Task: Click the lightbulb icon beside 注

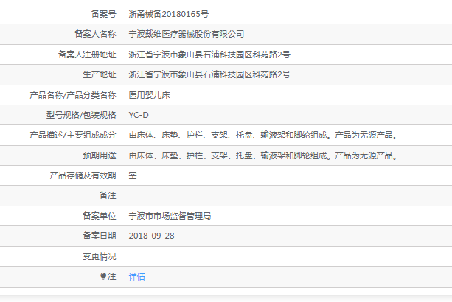Action: point(103,276)
